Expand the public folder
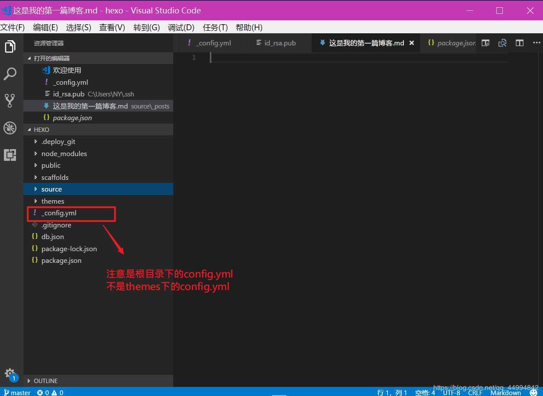The width and height of the screenshot is (543, 396). tap(98, 165)
